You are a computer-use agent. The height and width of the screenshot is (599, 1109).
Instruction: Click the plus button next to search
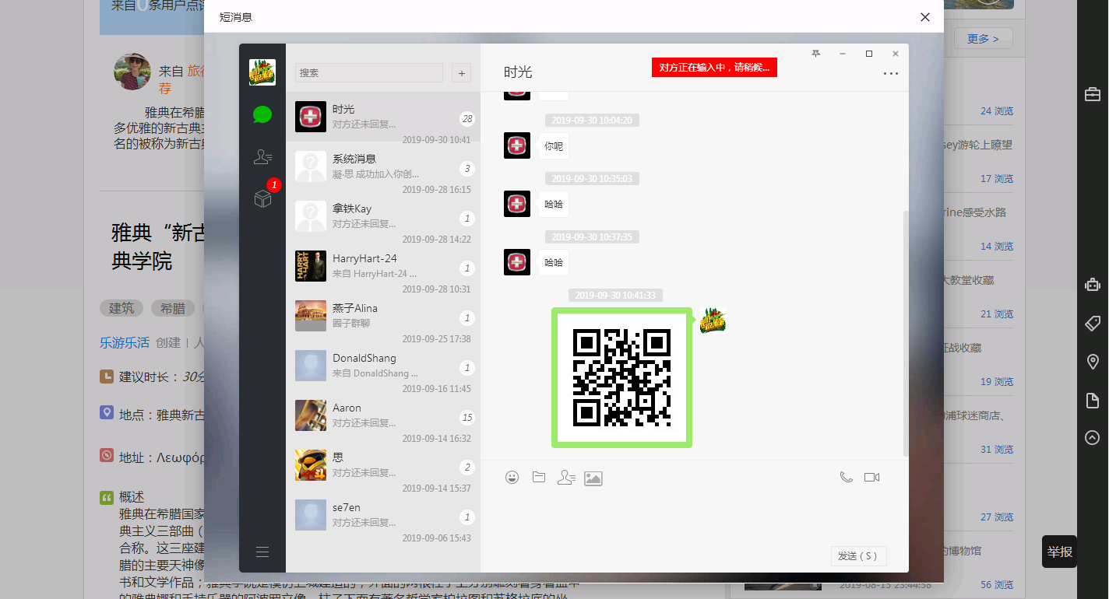[461, 73]
